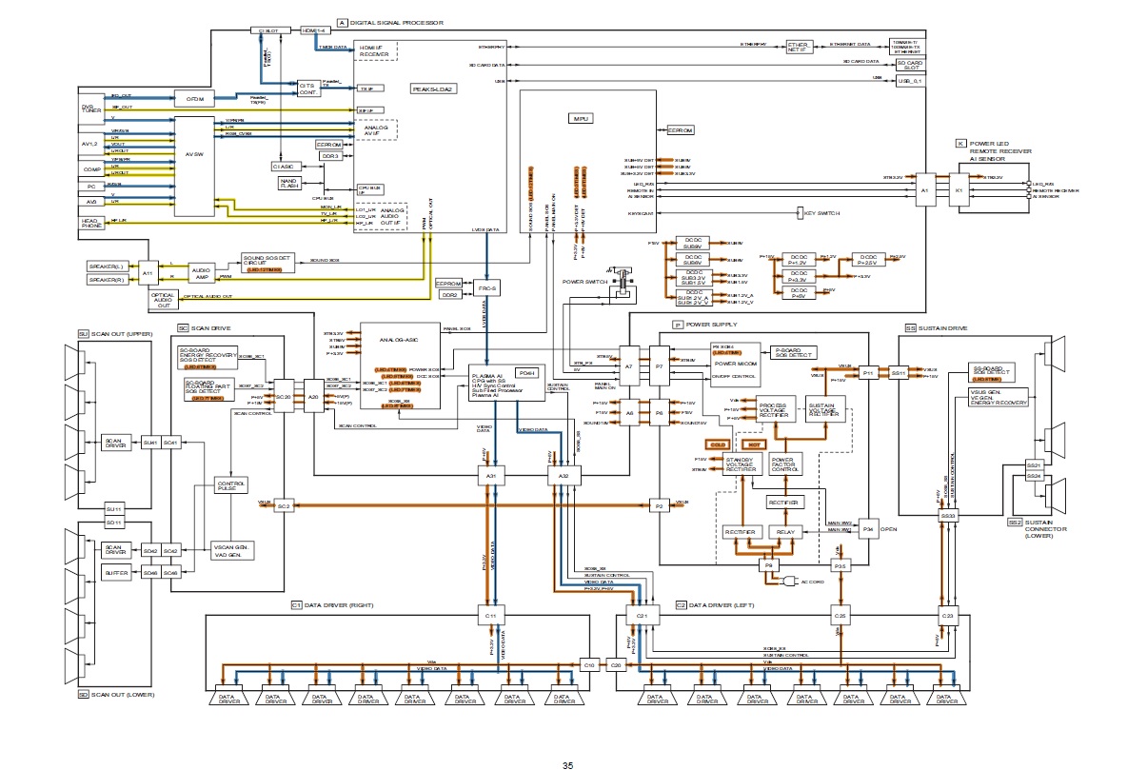
Task: Select the MPU label
Action: pos(579,118)
